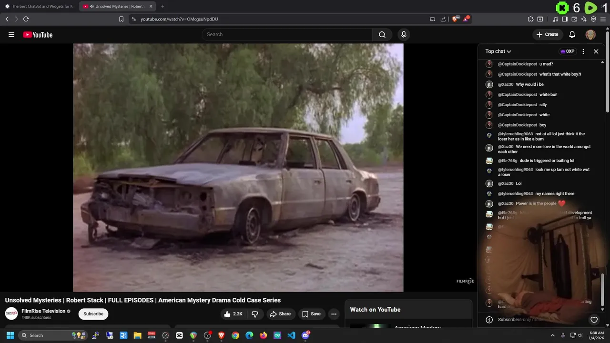Viewport: 610px width, 343px height.
Task: Share the video
Action: coord(280,314)
